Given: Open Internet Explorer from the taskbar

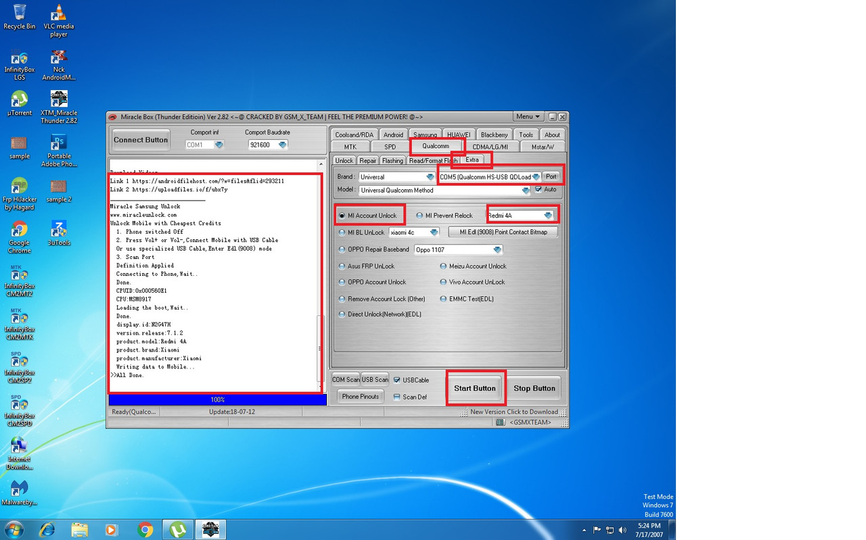Looking at the screenshot, I should click(47, 529).
